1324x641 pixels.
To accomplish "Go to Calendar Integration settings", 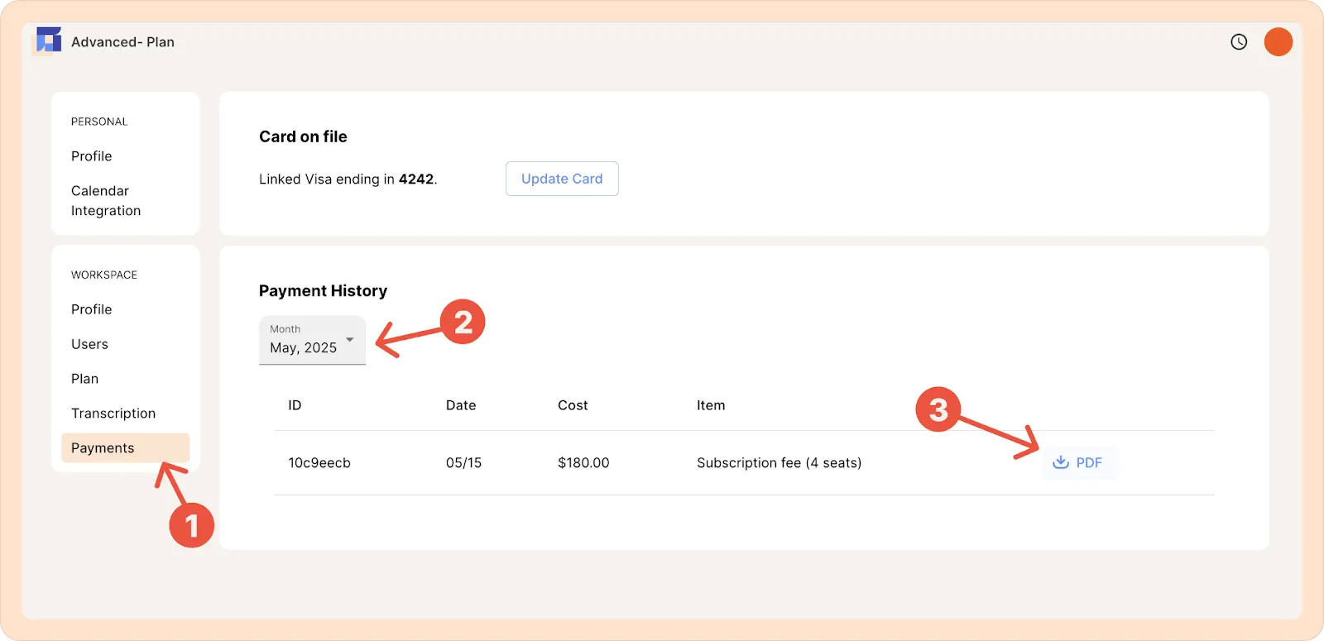I will 106,201.
